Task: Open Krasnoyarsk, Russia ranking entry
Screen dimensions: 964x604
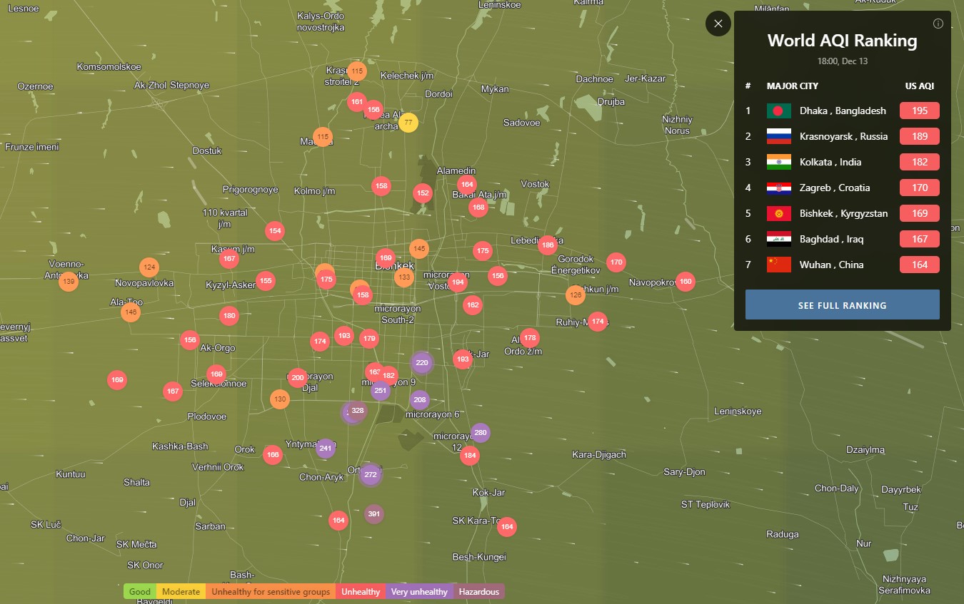Action: click(x=843, y=136)
